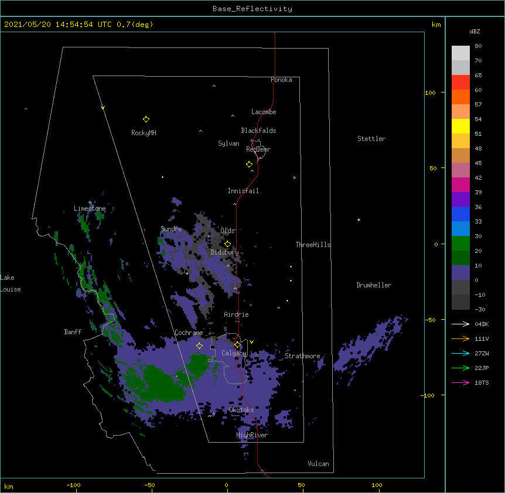The image size is (505, 493).
Task: Click the yellow 54 dBZ color swatch
Action: pos(460,126)
